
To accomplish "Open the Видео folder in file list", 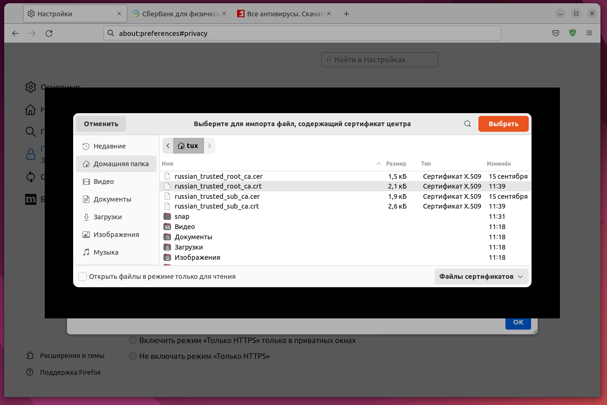I will click(x=346, y=227).
